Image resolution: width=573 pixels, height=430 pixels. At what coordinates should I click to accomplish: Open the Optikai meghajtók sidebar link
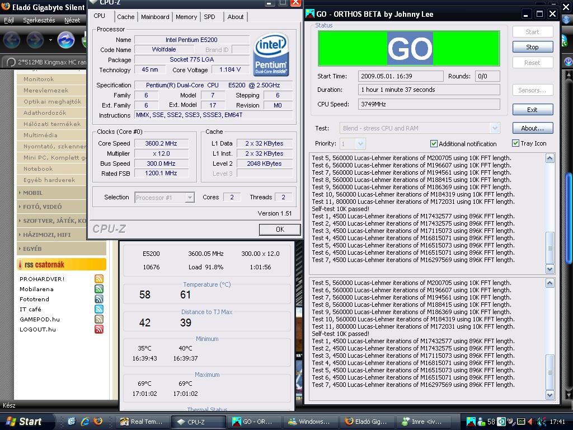point(52,102)
